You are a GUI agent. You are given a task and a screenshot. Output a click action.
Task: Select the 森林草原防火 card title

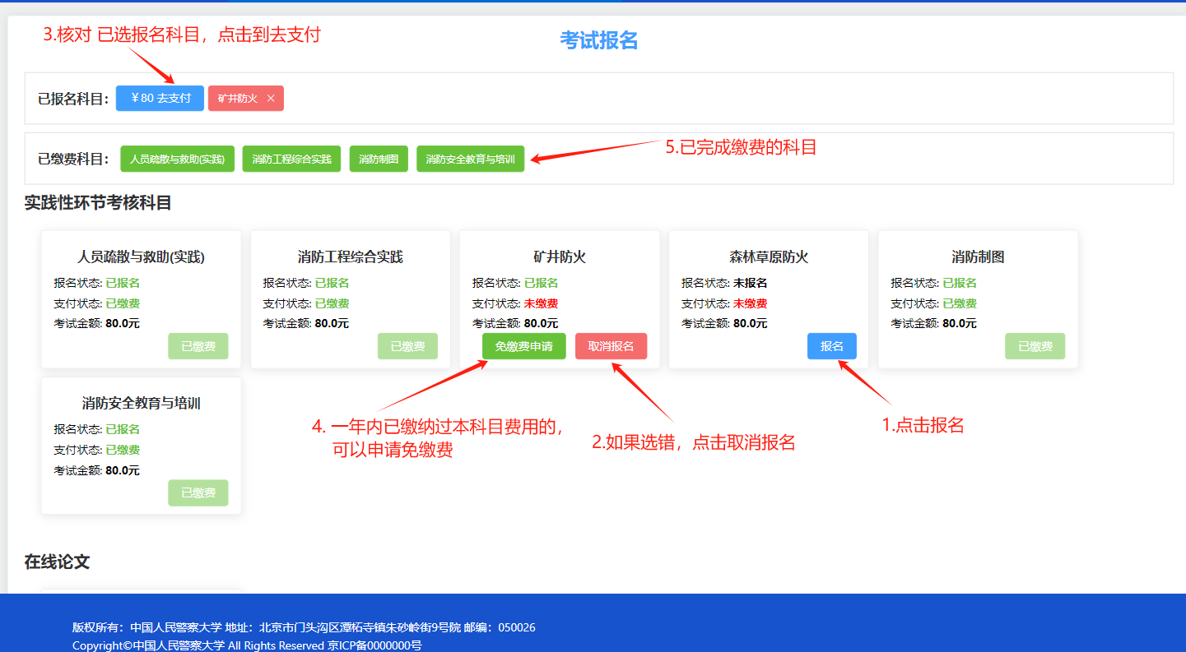point(769,257)
